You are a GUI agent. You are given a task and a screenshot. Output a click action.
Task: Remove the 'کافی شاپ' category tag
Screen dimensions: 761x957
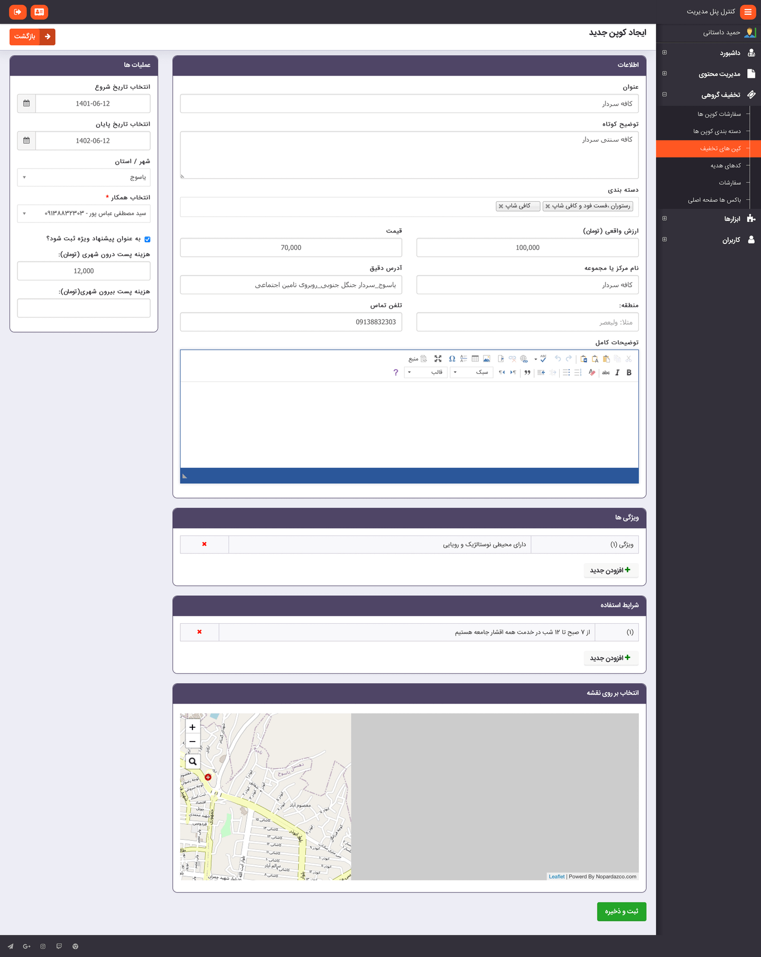501,207
